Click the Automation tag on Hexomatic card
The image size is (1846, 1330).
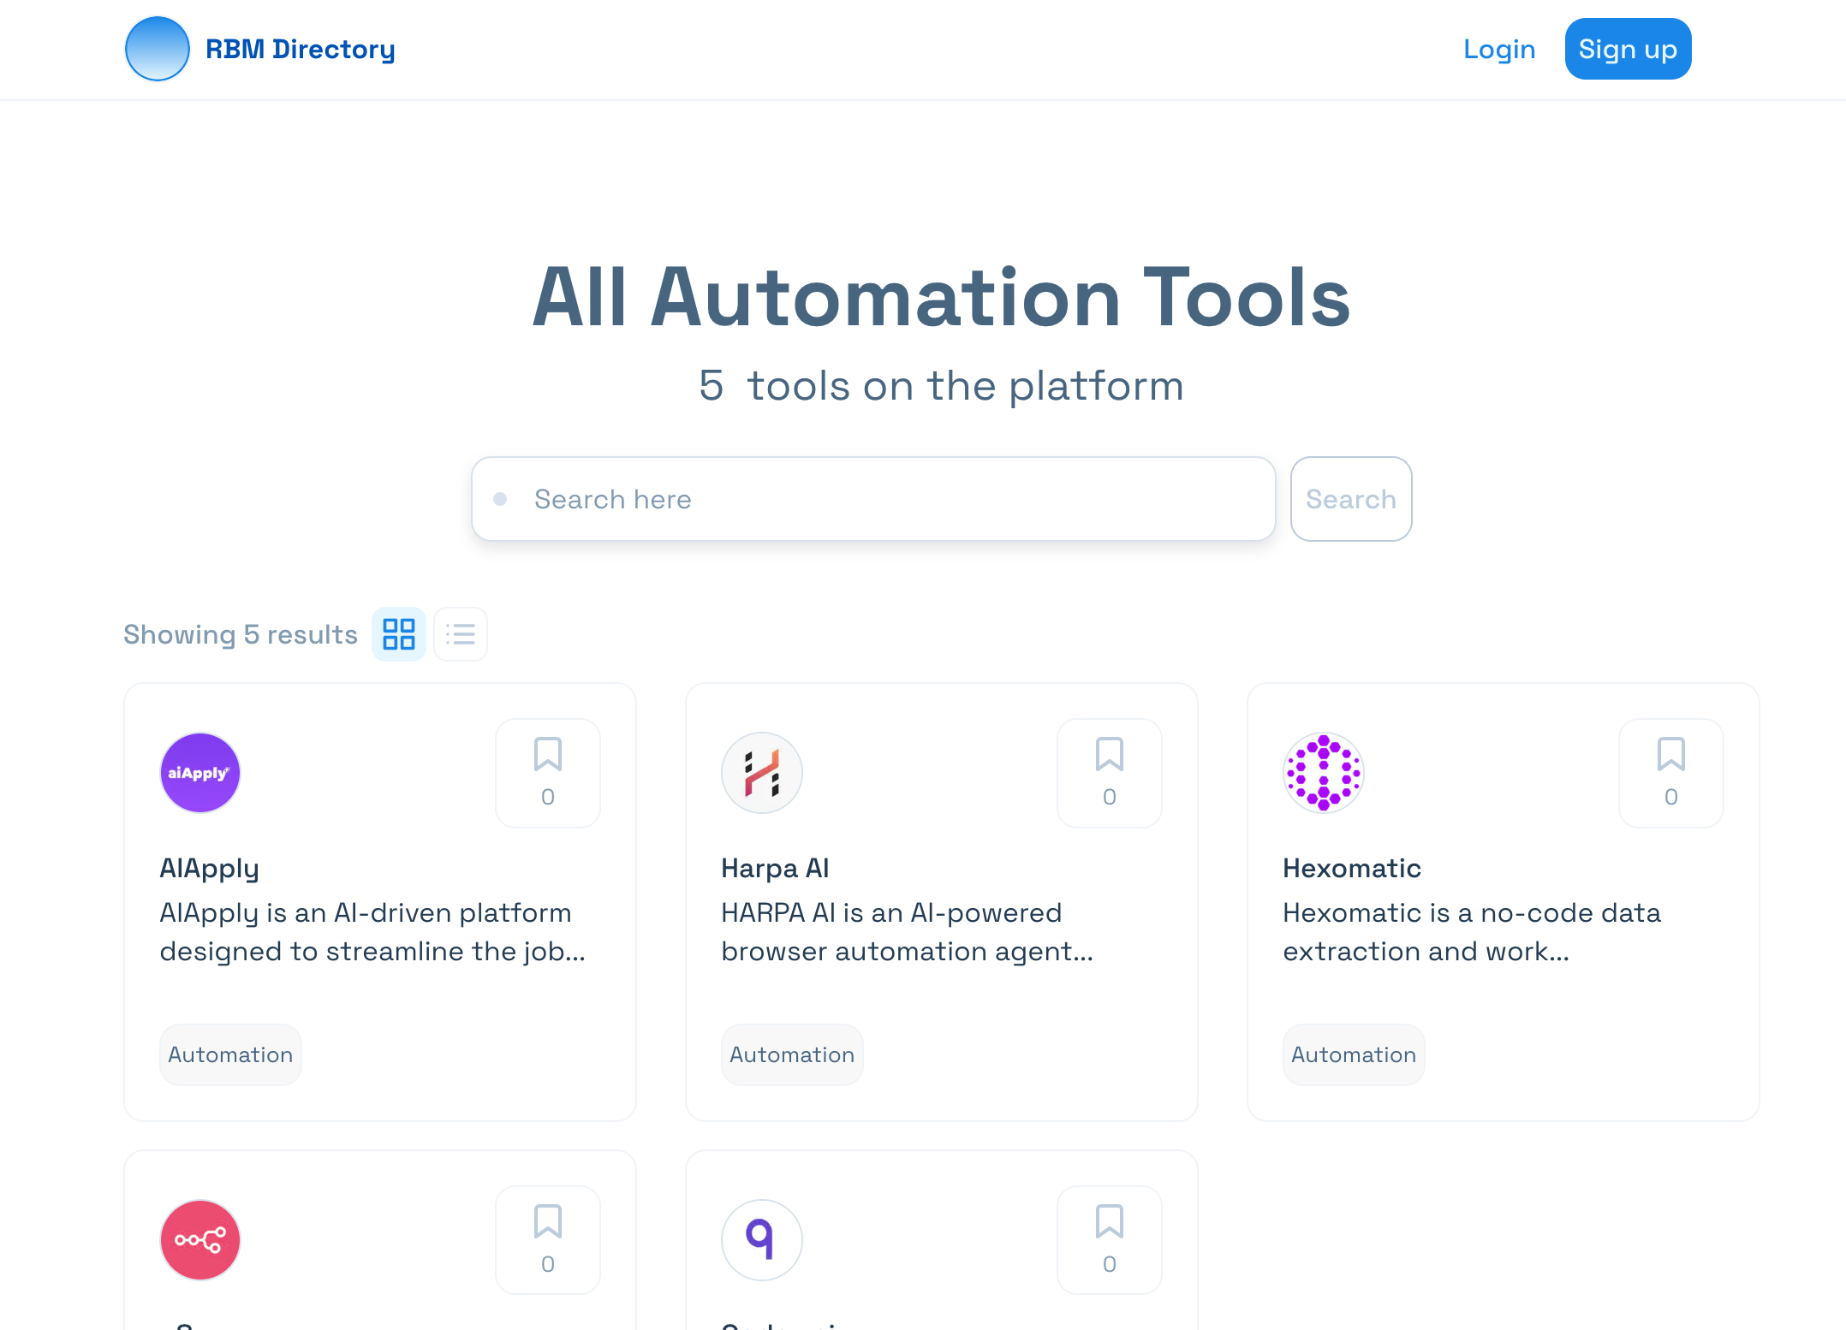[1354, 1054]
